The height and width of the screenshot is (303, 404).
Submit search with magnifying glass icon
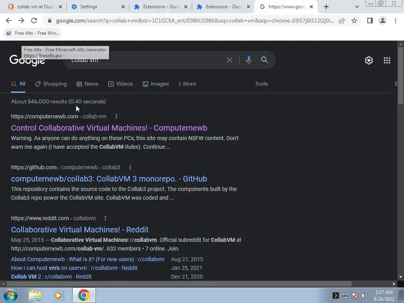click(264, 60)
